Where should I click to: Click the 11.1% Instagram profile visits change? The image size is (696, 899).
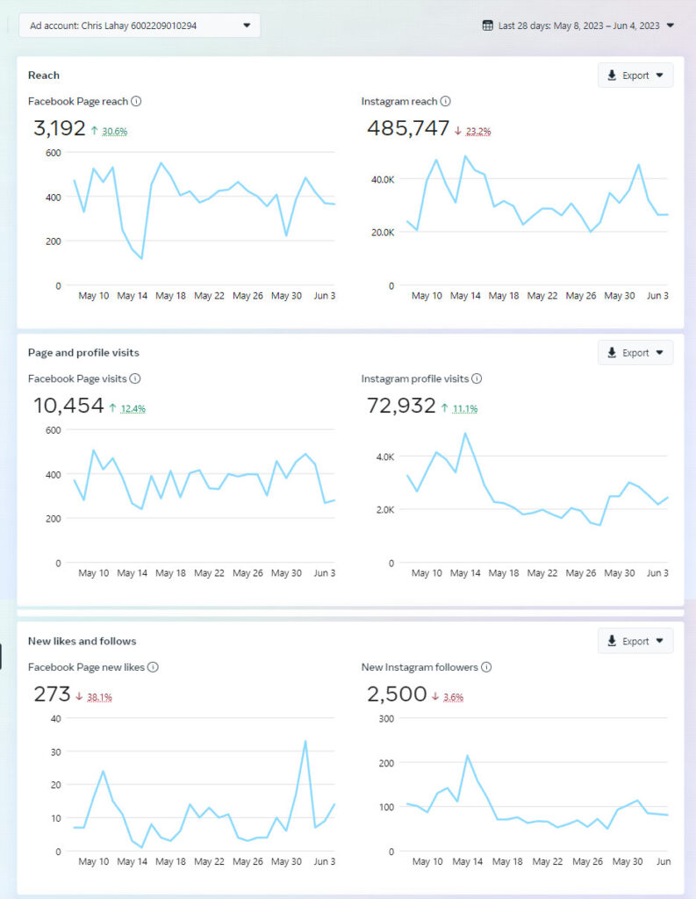465,409
